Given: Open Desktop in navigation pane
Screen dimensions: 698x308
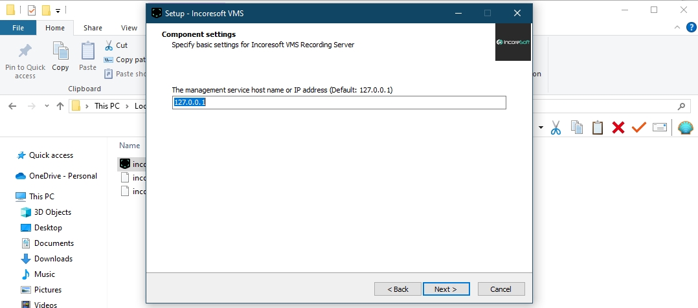Looking at the screenshot, I should [x=41, y=227].
